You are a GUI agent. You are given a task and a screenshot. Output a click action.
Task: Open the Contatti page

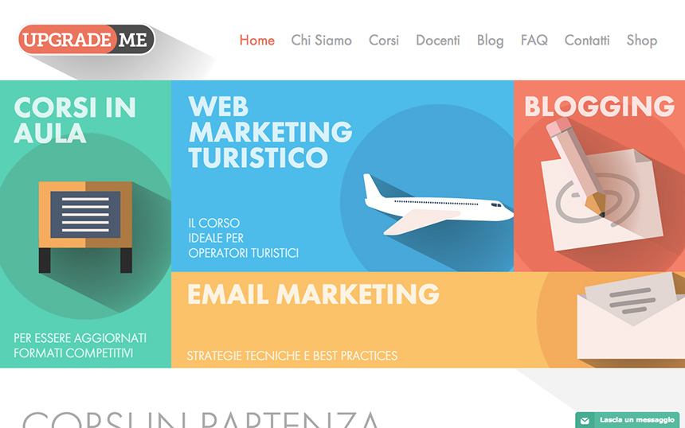pyautogui.click(x=587, y=40)
